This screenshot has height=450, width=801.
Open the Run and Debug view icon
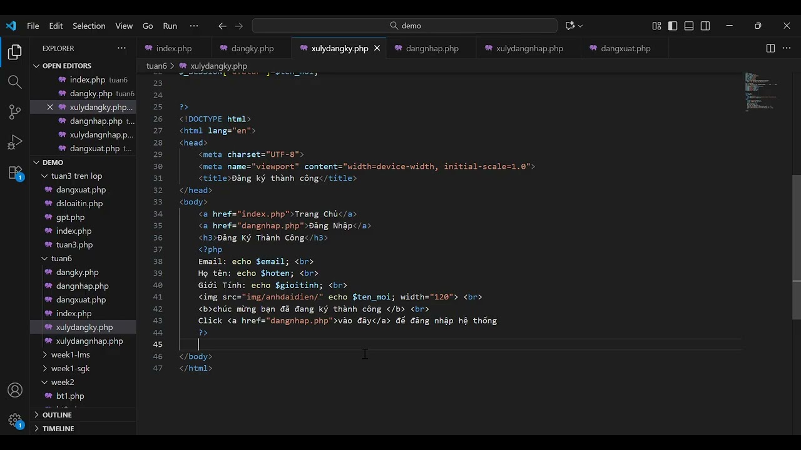click(15, 142)
